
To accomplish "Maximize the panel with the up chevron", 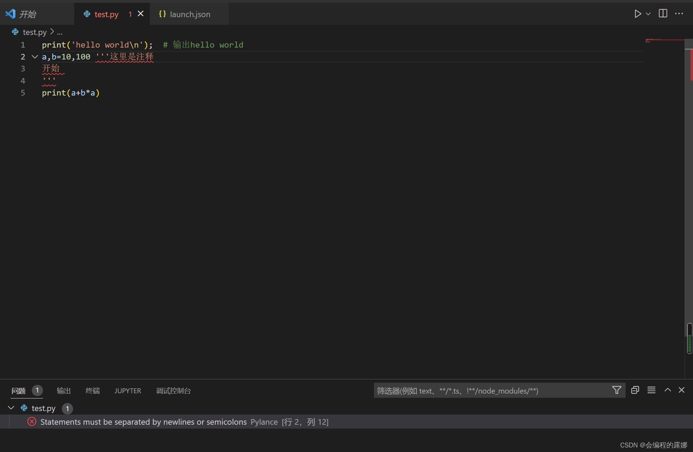I will 667,390.
